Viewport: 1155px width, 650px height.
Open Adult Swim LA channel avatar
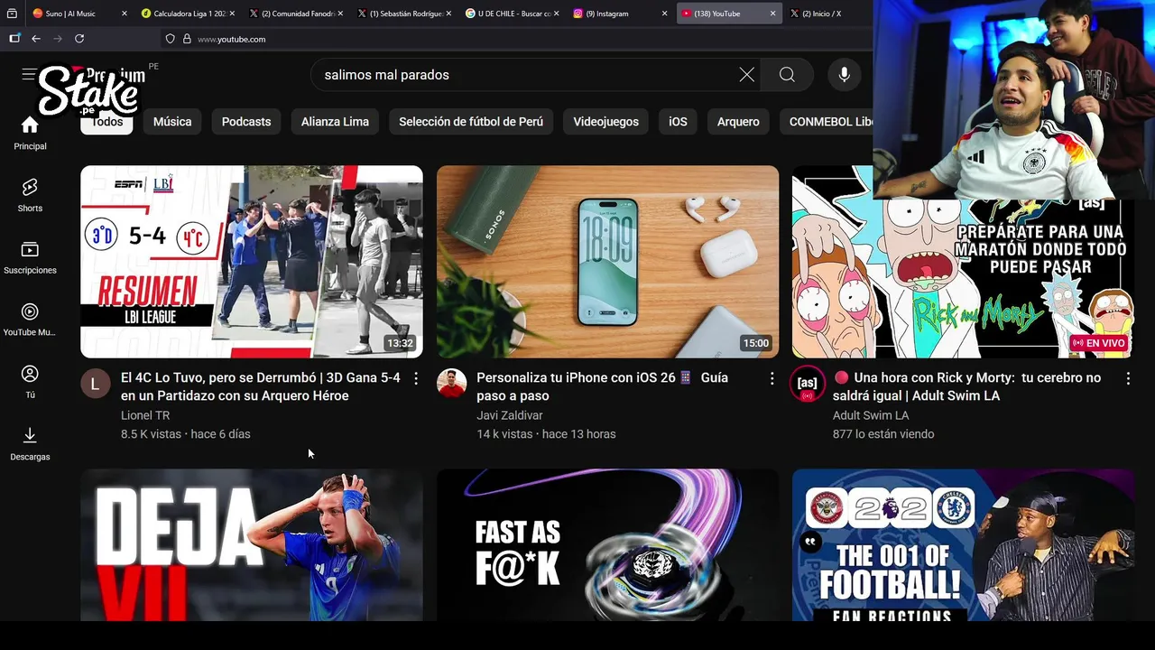coord(807,384)
